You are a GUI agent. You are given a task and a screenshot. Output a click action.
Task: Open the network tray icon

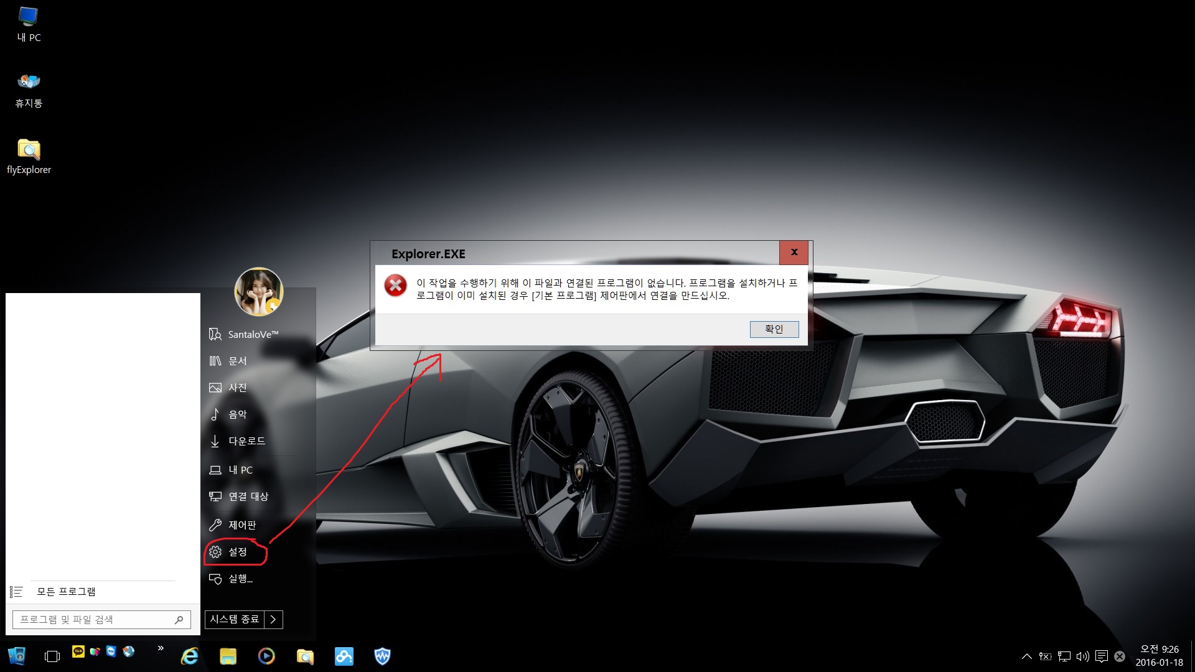(x=1064, y=656)
